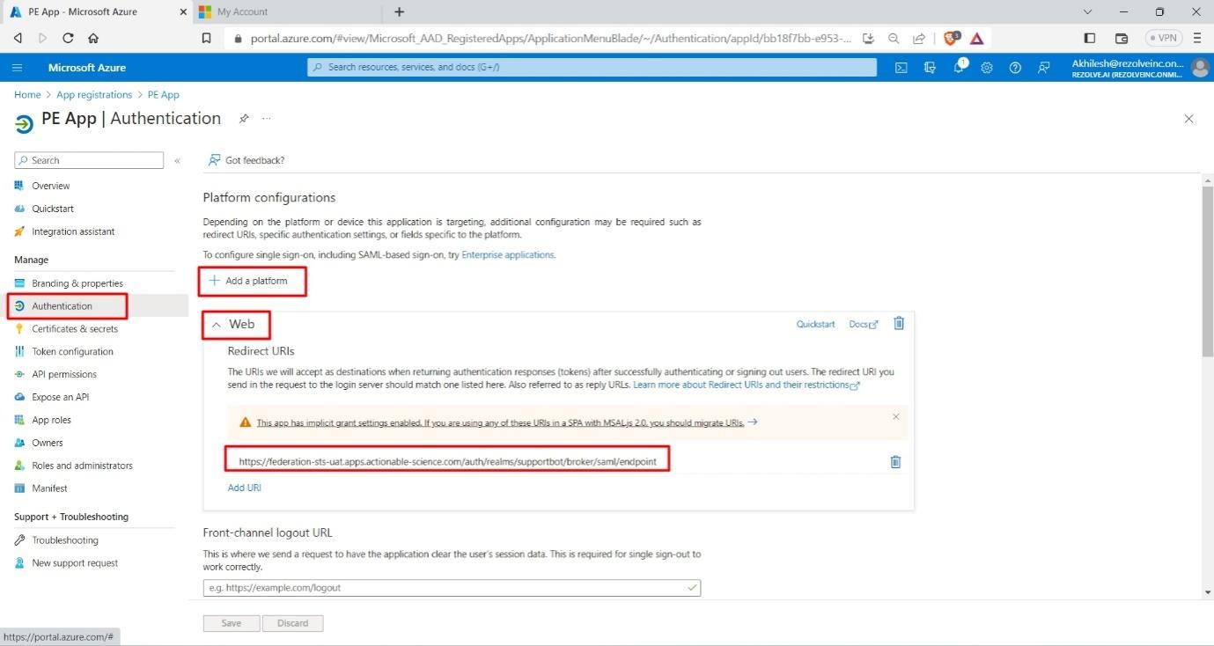Open the tab search dropdown arrow
Screen dimensions: 1214x646
point(1088,12)
